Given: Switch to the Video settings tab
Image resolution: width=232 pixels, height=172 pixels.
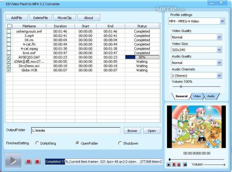Looking at the screenshot, I should click(x=197, y=96).
